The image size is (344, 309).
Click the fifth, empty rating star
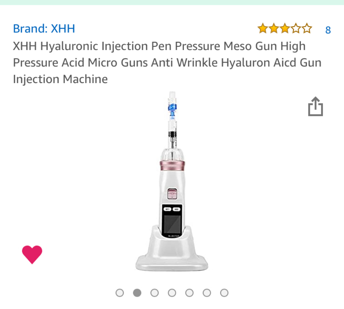click(x=307, y=28)
